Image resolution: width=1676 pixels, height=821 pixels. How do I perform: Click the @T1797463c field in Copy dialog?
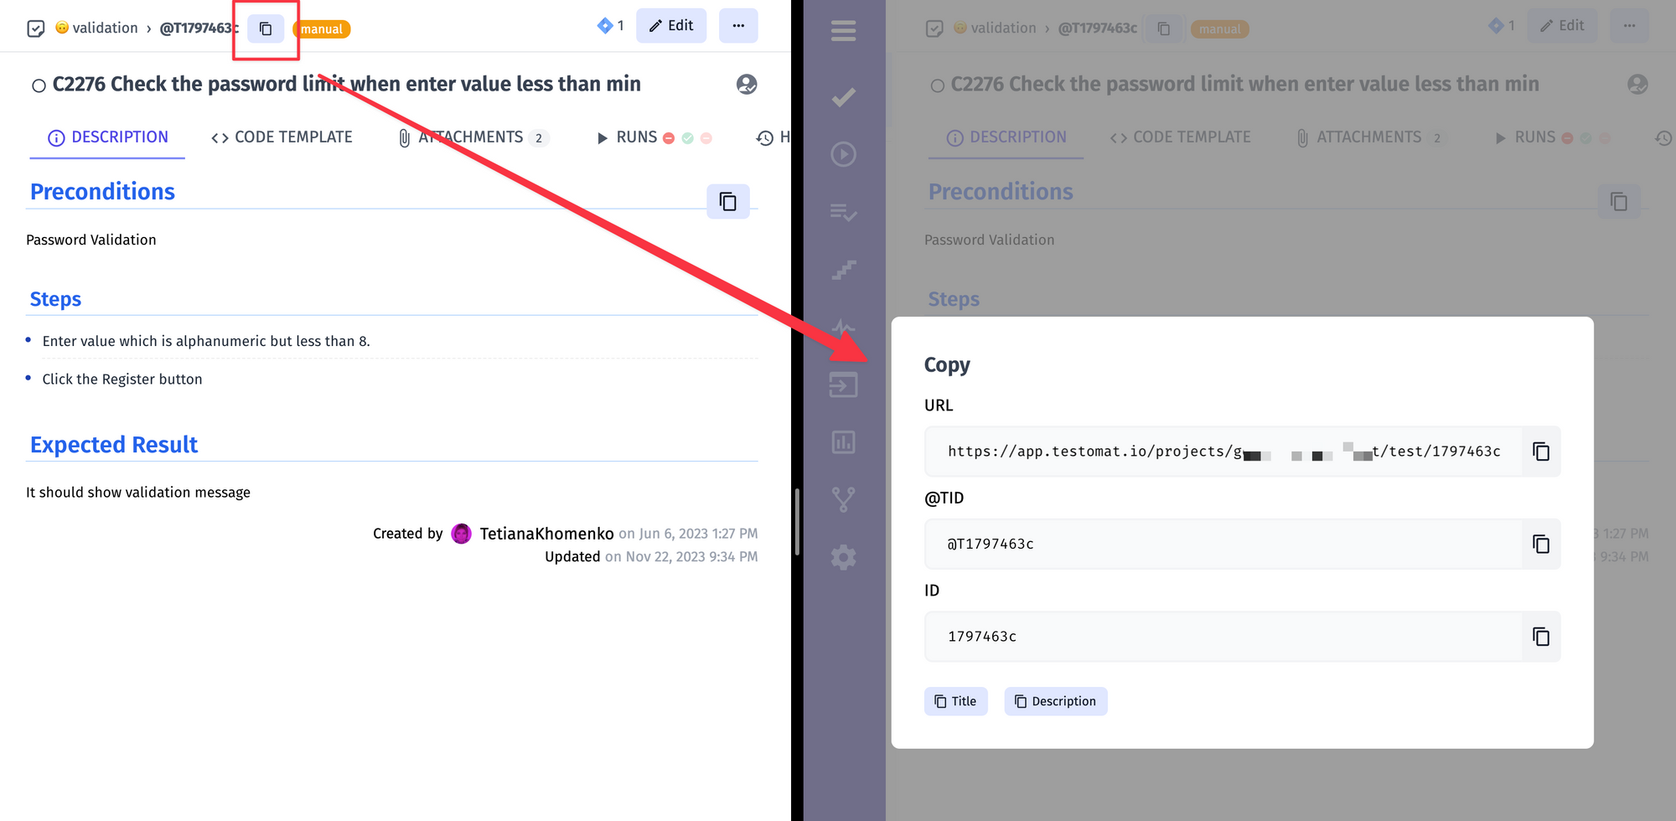click(1223, 544)
